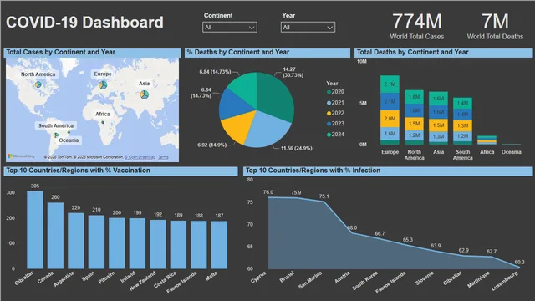Open the Terms link on map

click(163, 157)
